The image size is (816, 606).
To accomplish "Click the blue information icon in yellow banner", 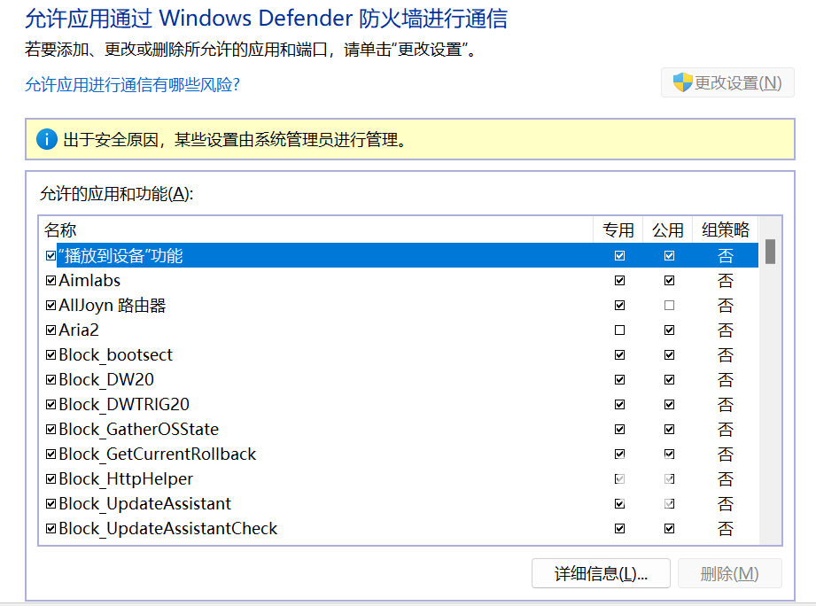I will point(46,139).
